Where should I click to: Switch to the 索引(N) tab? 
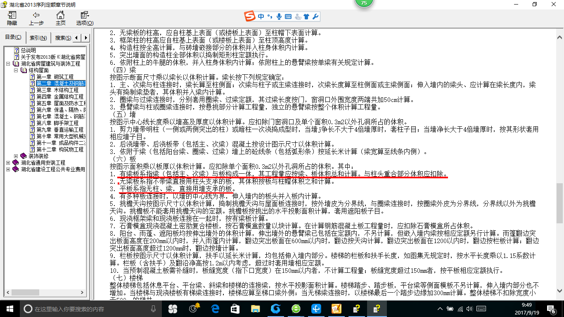pos(38,38)
